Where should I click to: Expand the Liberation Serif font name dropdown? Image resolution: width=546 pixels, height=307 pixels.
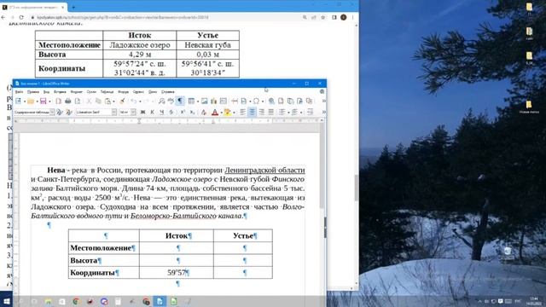[x=113, y=112]
